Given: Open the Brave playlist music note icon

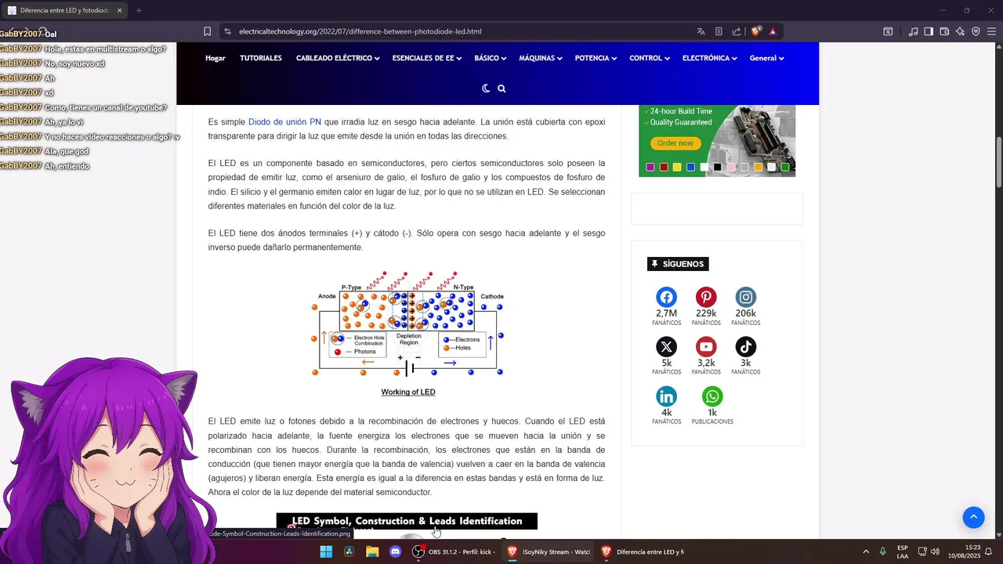Looking at the screenshot, I should point(913,31).
